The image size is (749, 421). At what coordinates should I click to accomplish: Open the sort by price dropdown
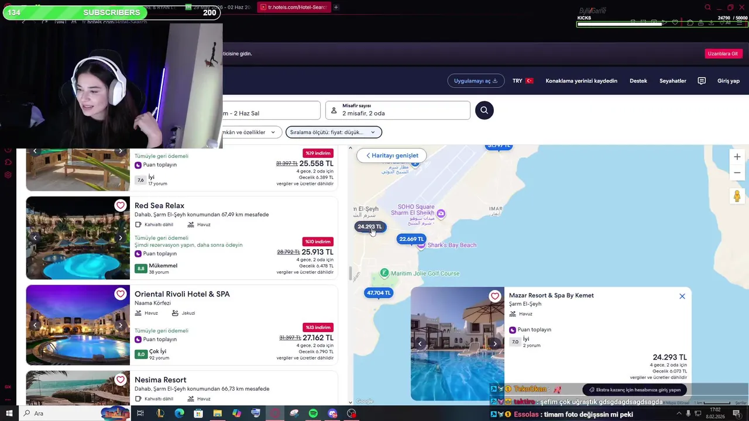(334, 132)
